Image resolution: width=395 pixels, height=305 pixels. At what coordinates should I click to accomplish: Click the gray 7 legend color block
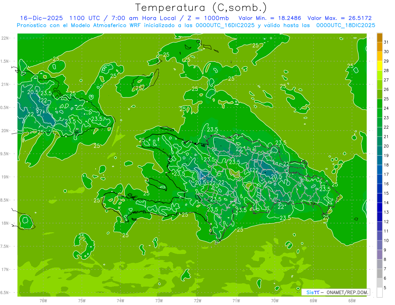pos(380,264)
